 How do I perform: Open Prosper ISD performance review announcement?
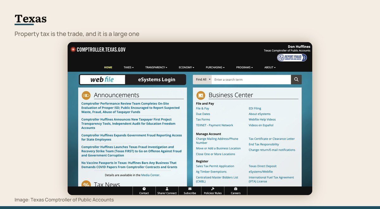(x=130, y=108)
